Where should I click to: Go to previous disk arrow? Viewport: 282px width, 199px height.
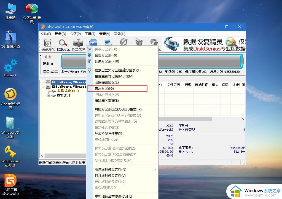[46, 57]
